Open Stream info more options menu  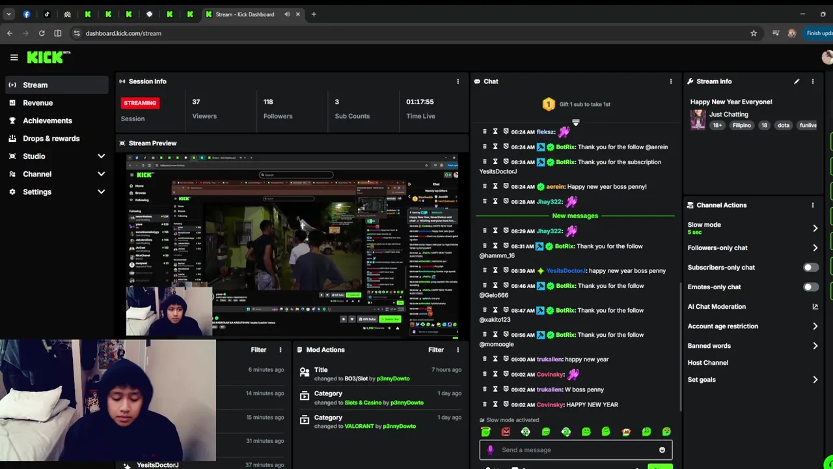[x=812, y=81]
